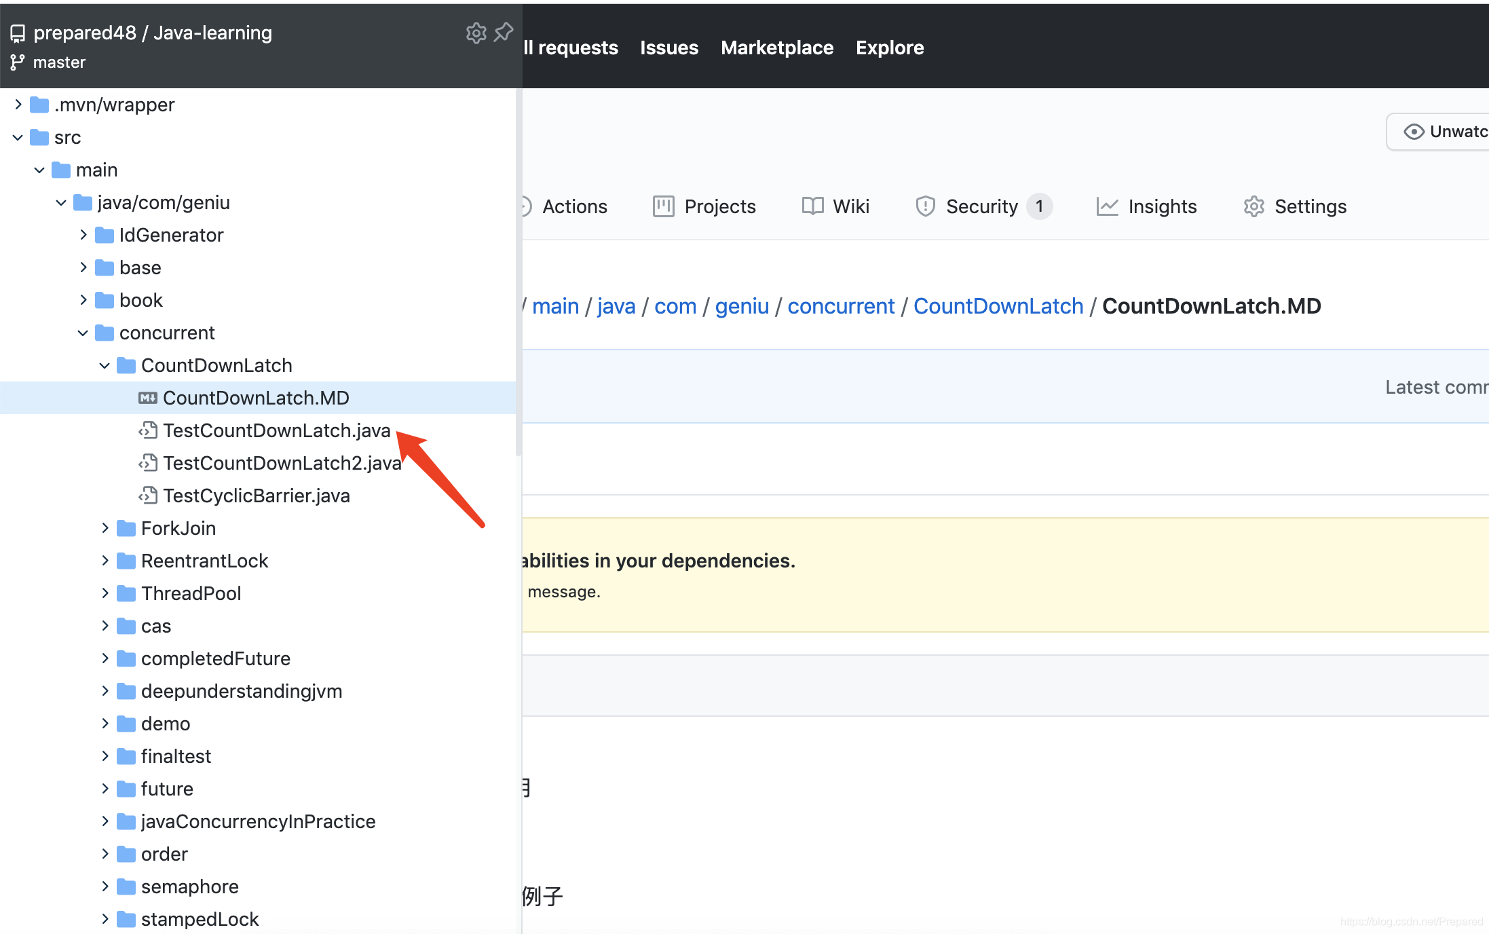This screenshot has width=1489, height=934.
Task: Click the IdGenerator folder icon
Action: pyautogui.click(x=105, y=235)
